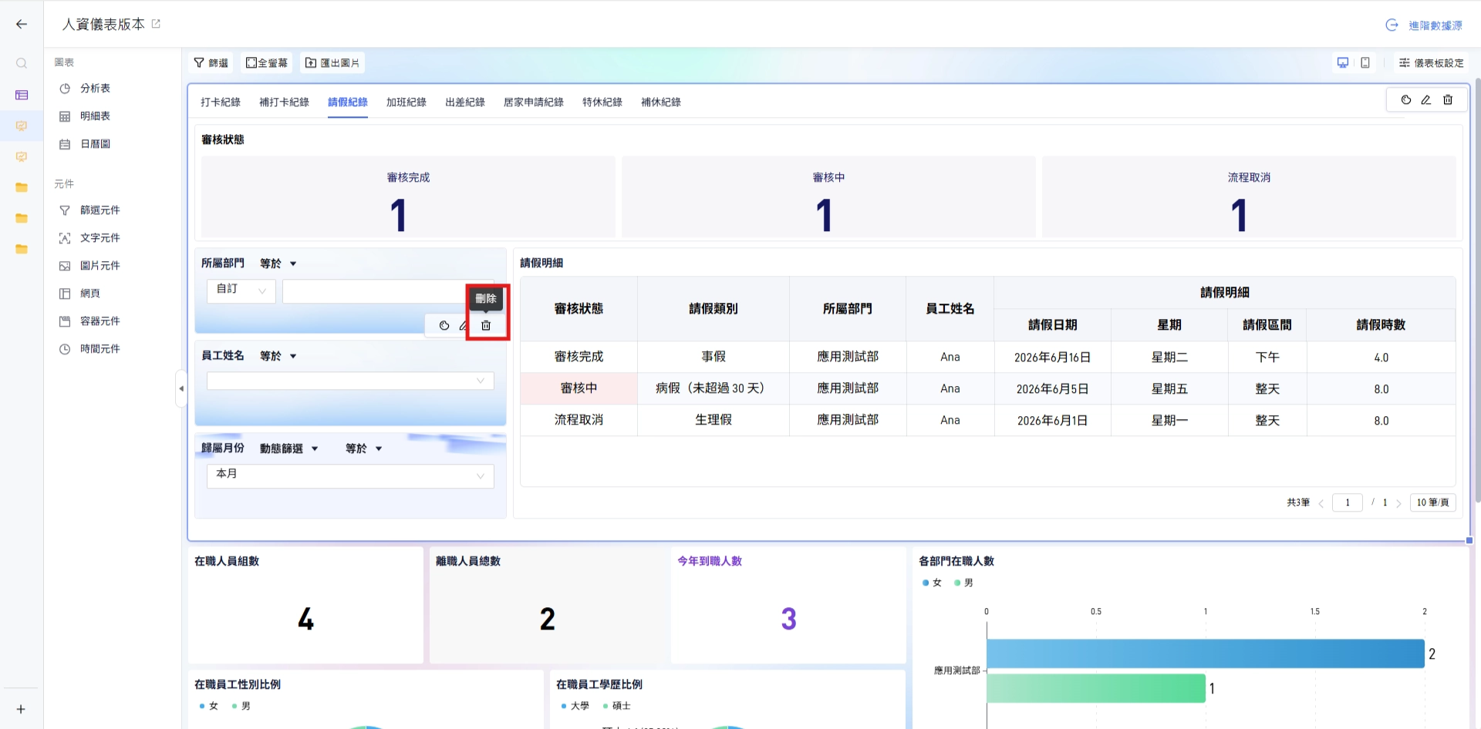The height and width of the screenshot is (729, 1481).
Task: Click the 篩選 filter button
Action: click(x=211, y=63)
